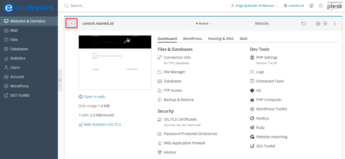Collapse the contoh.mainkit.id domain panel
Screen dimensions: 345x159
[71, 24]
